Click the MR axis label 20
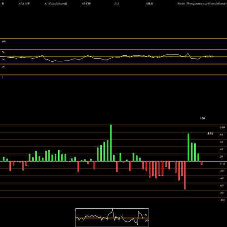The height and width of the screenshot is (227, 227). tap(222, 157)
